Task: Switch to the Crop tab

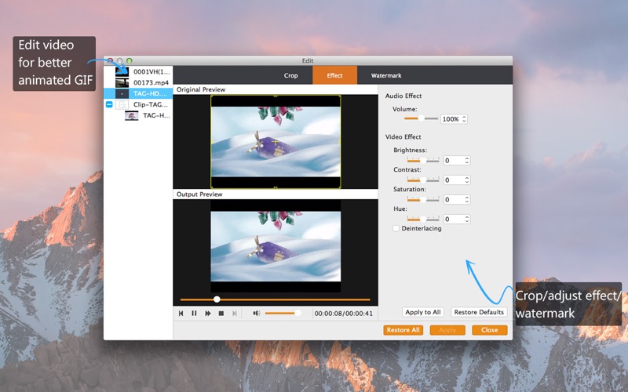Action: pyautogui.click(x=290, y=75)
